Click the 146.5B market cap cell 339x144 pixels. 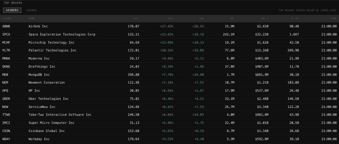[293, 99]
